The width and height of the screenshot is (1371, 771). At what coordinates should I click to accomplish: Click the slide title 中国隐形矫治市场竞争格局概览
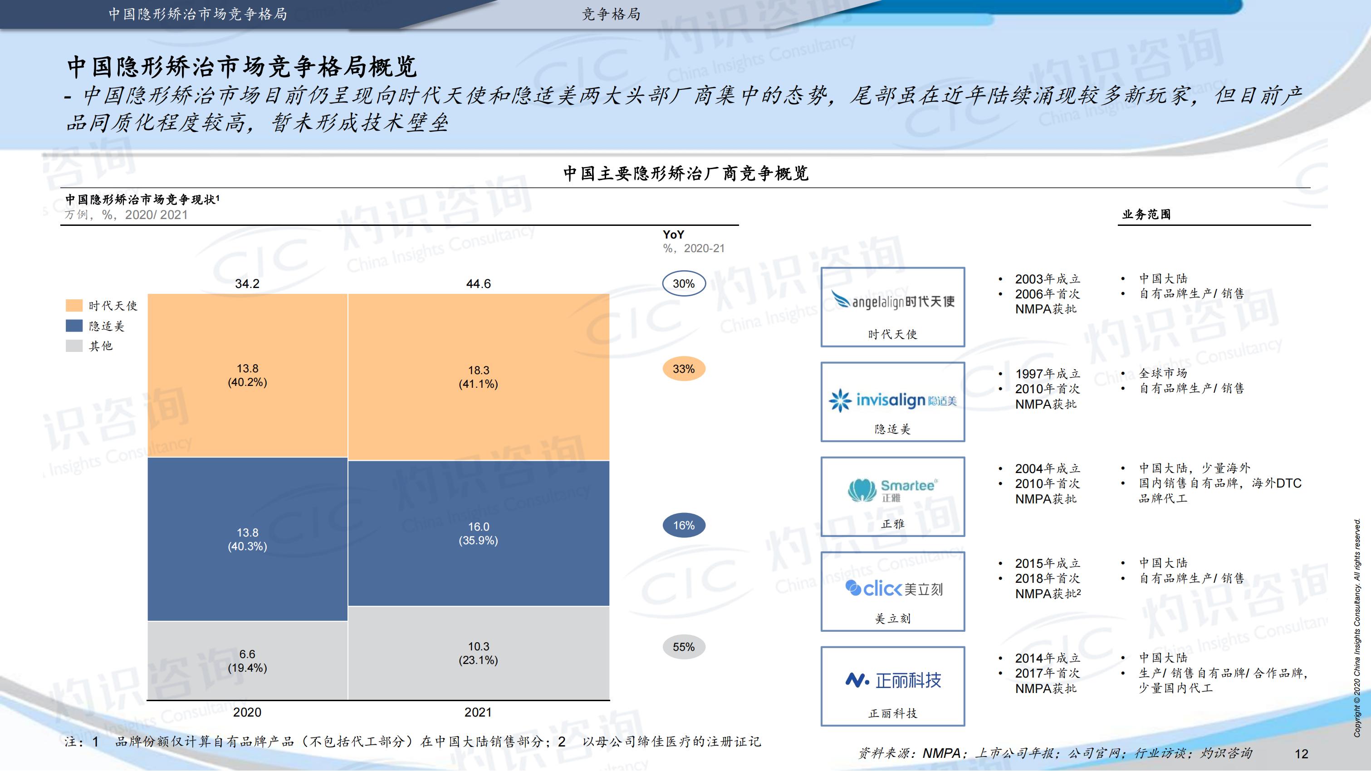242,67
